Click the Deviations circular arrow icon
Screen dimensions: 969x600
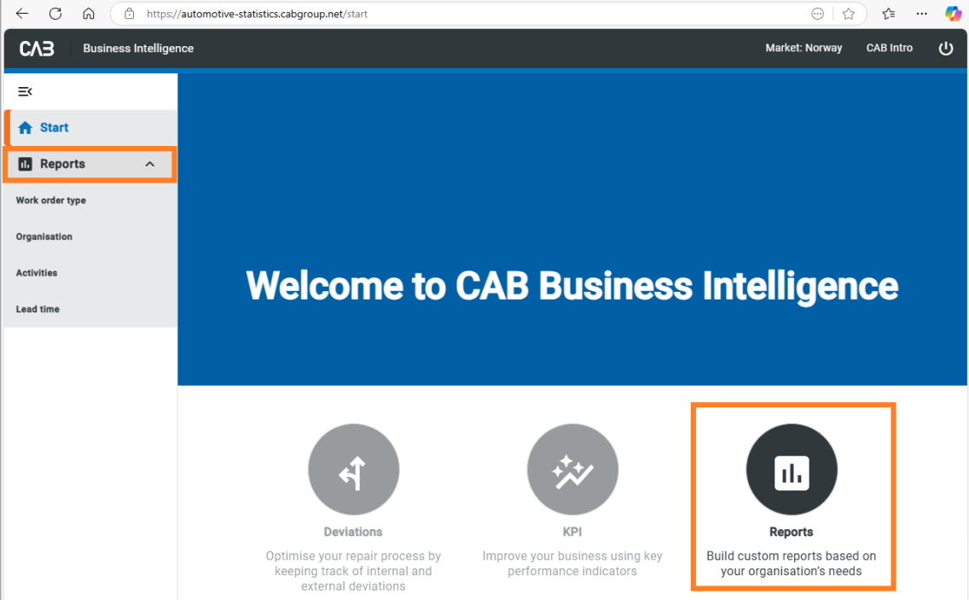coord(353,469)
